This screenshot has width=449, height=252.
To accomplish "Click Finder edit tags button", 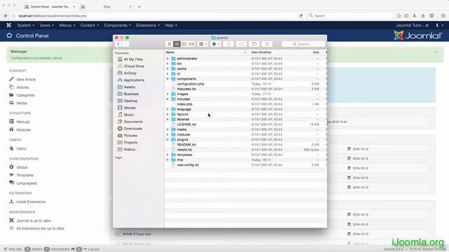I will (x=241, y=44).
